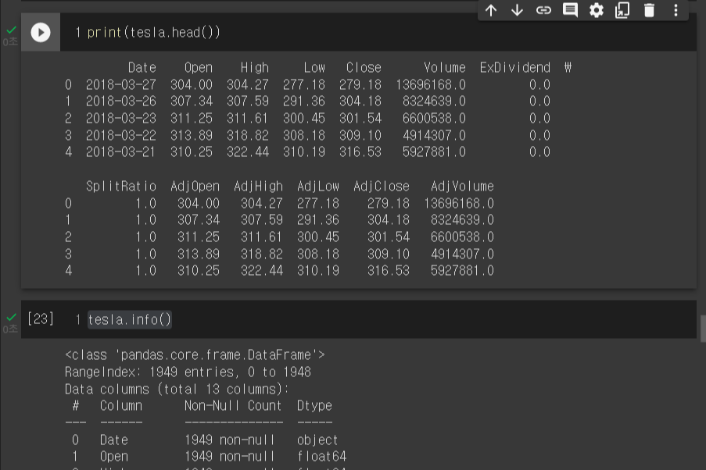Click date value 2018-03-23

pyautogui.click(x=120, y=119)
